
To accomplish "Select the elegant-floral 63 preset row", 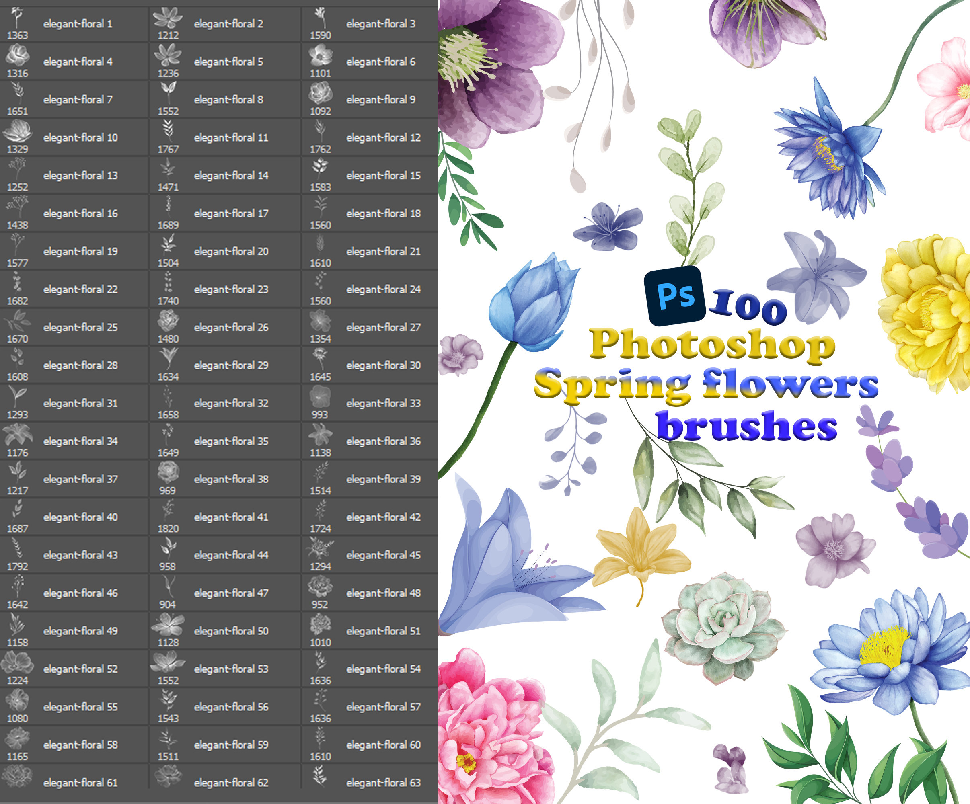I will point(384,783).
